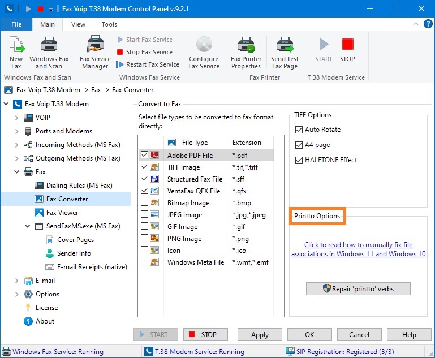Click the OK button
Image resolution: width=435 pixels, height=358 pixels.
point(309,335)
